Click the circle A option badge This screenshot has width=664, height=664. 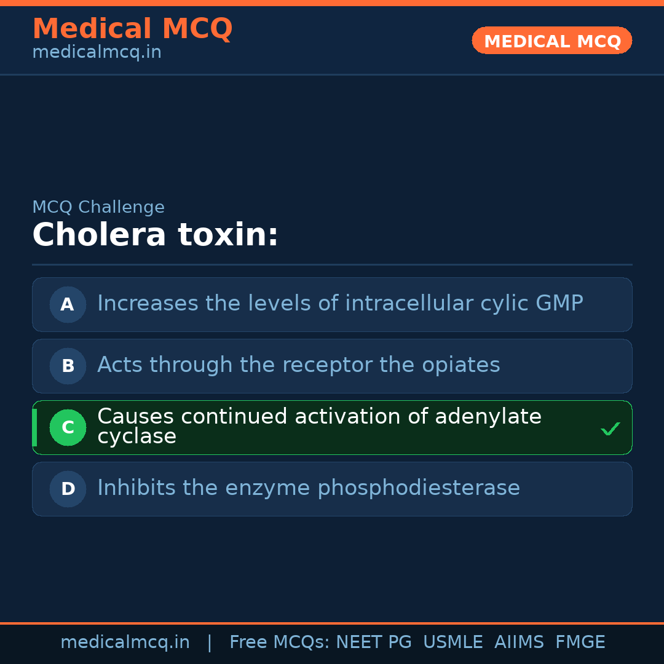coord(68,304)
